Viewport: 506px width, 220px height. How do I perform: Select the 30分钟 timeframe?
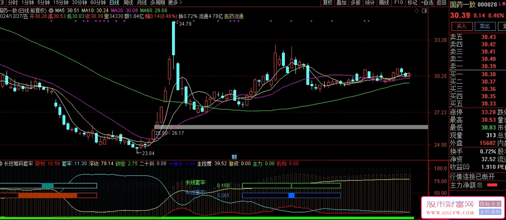[x=79, y=3]
